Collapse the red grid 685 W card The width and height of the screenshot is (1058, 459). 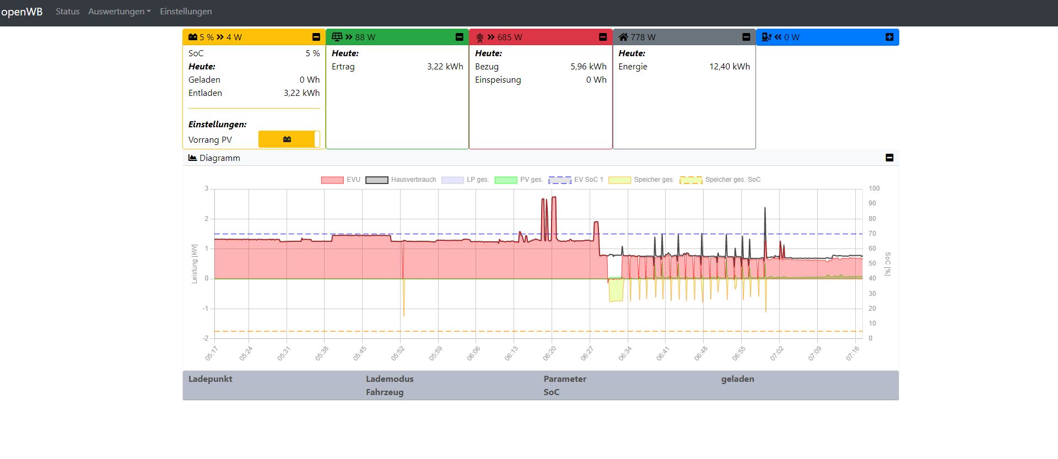click(602, 37)
